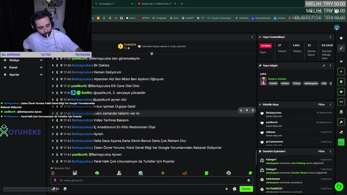Screen dimensions: 347x195
Task: Click the camera device icon in the right sidebar
Action: 341,112
